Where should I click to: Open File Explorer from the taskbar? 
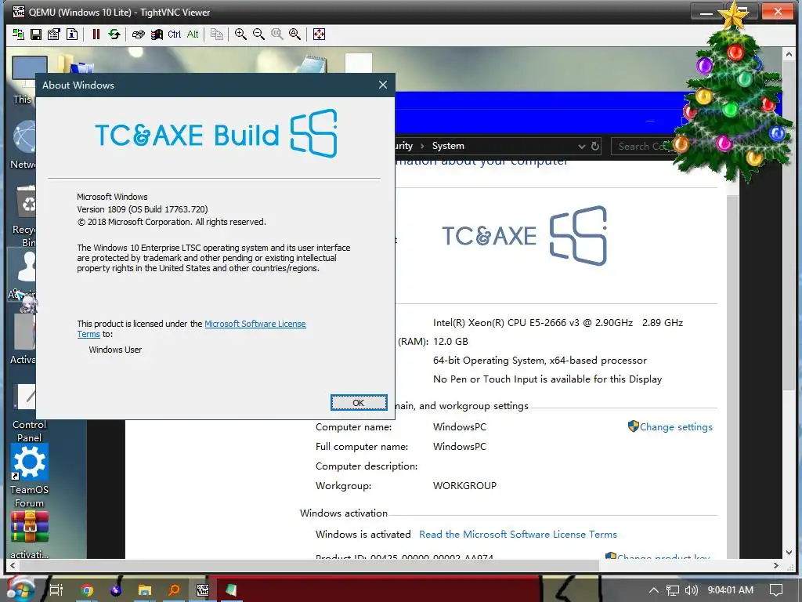[145, 590]
